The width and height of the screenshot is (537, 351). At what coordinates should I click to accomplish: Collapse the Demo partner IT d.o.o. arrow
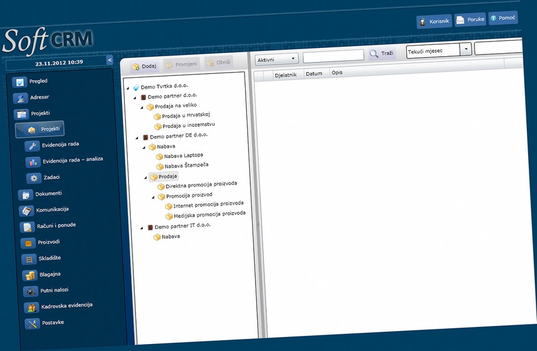point(142,228)
